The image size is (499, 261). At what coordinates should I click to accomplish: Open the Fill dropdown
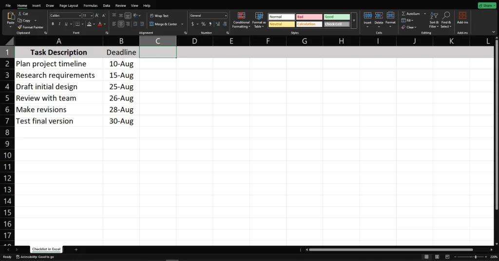coord(408,20)
